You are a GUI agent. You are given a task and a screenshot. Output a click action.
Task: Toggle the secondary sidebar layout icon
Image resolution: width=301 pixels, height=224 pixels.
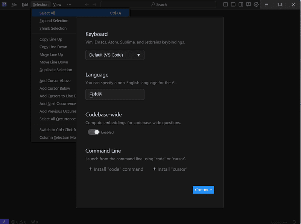[241, 5]
